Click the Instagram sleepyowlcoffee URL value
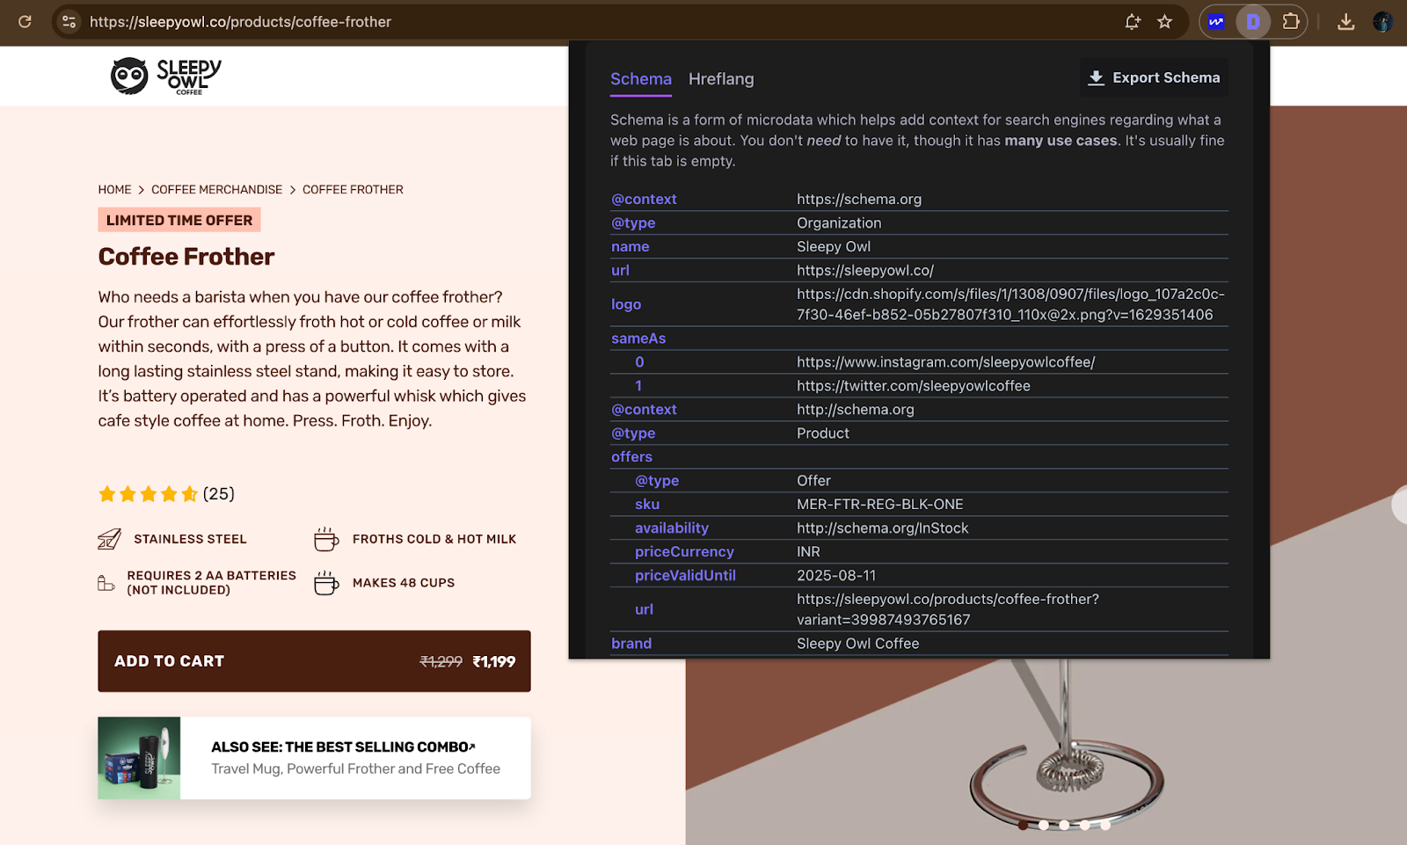1407x845 pixels. [x=946, y=362]
